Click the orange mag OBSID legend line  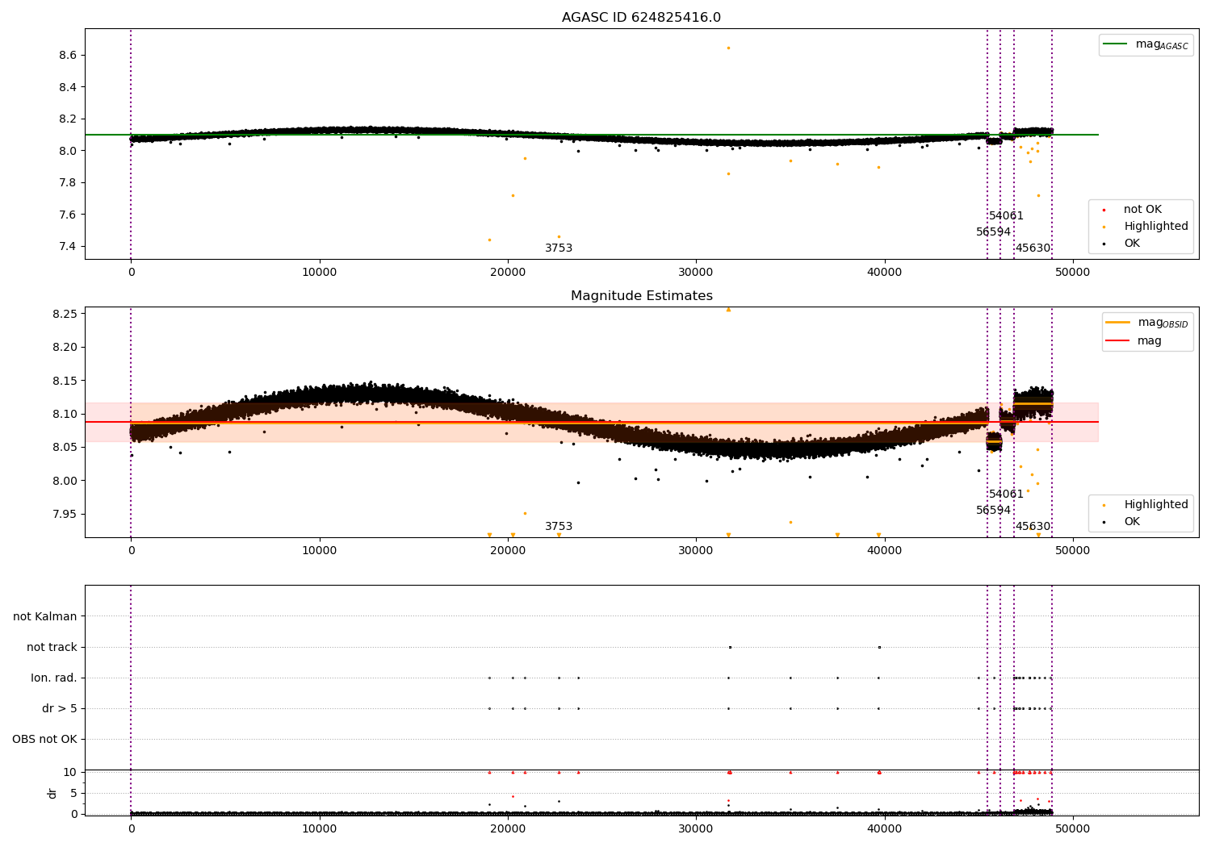(1117, 323)
